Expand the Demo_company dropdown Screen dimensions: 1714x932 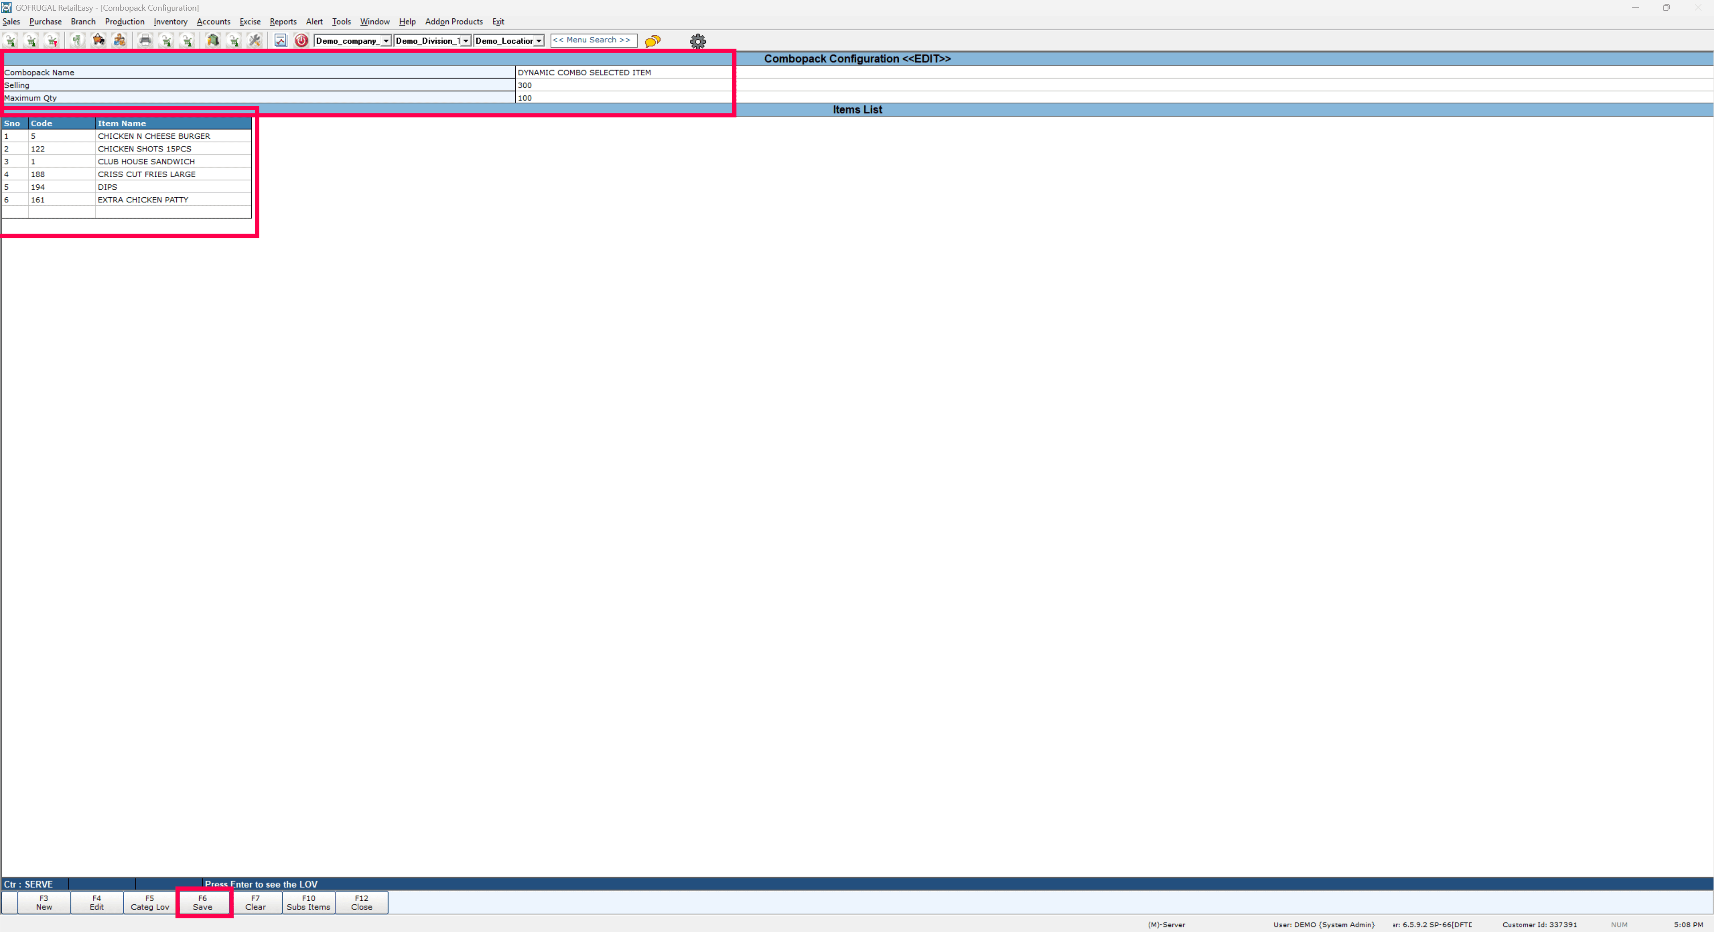click(x=386, y=41)
